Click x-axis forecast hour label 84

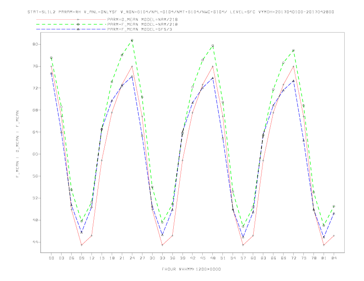(334, 258)
